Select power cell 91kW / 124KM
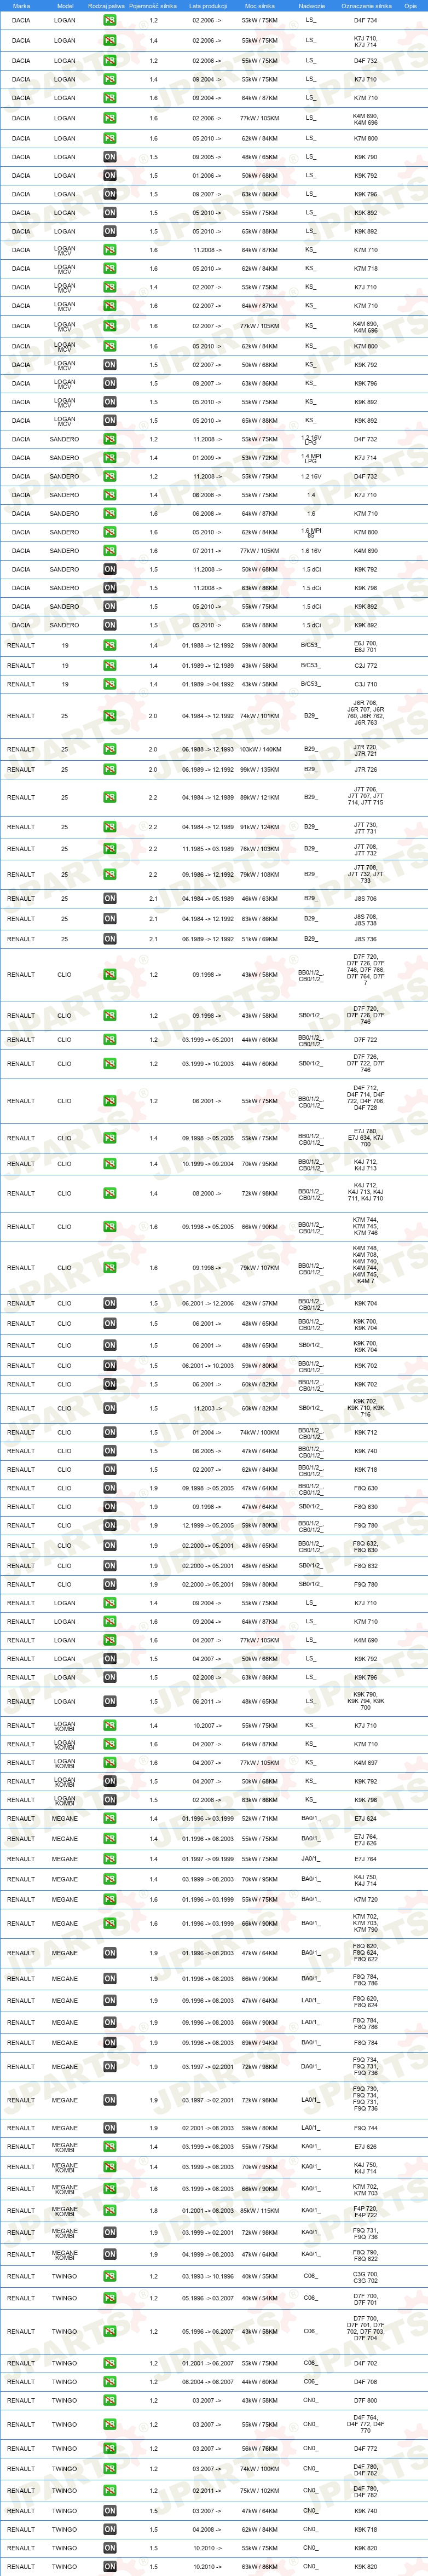This screenshot has width=428, height=2576. 260,827
